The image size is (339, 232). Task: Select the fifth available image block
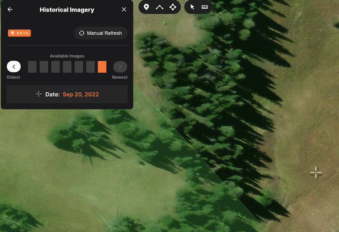coord(79,67)
